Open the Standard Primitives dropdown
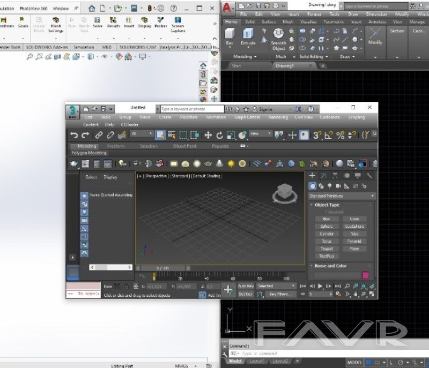The image size is (429, 368). pos(342,196)
